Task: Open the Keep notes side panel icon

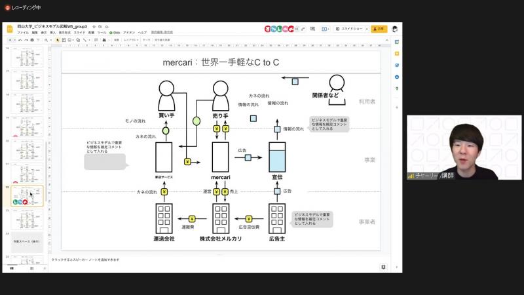Action: click(x=397, y=54)
